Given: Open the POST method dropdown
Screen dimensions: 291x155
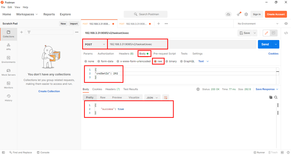Looking at the screenshot, I should tap(95, 44).
